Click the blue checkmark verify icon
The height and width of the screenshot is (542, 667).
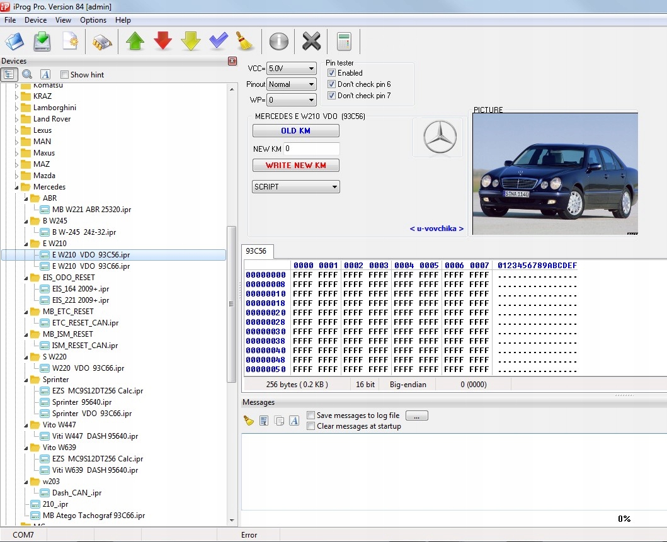[218, 42]
